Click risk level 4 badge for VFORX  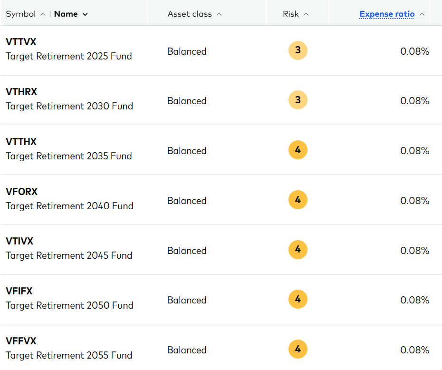point(298,200)
